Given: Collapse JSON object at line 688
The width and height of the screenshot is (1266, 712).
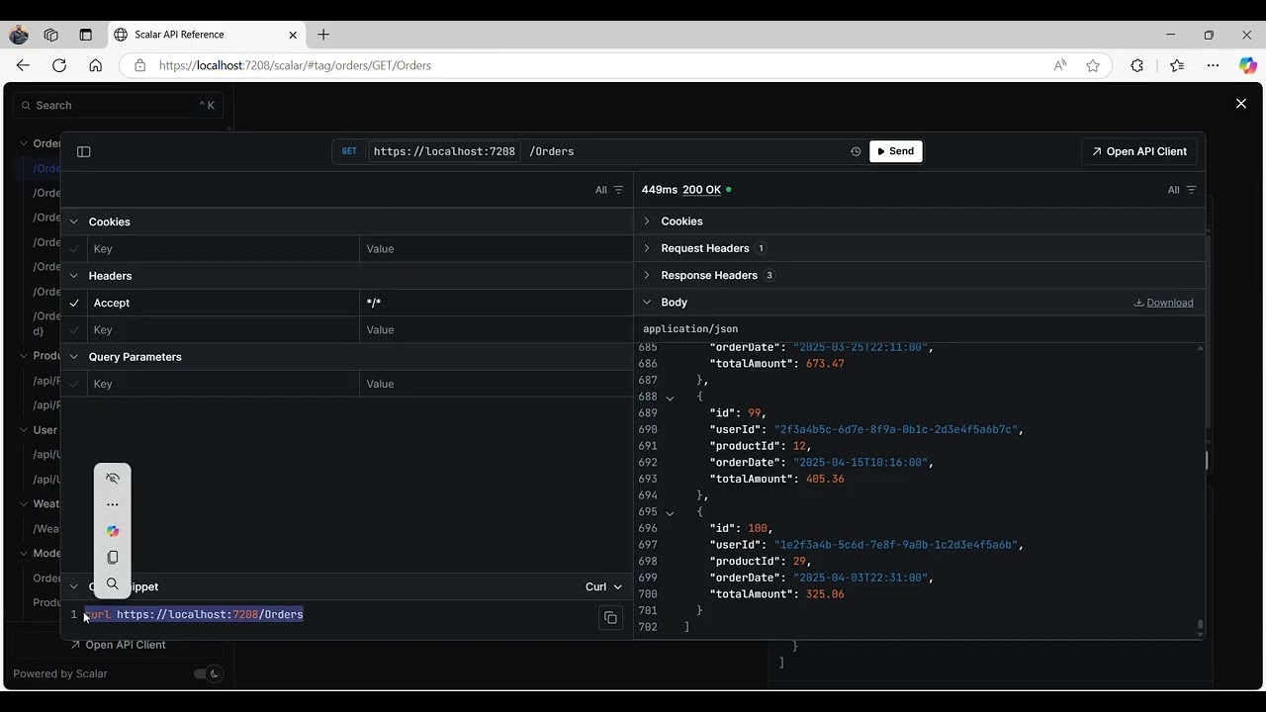Looking at the screenshot, I should tap(670, 398).
